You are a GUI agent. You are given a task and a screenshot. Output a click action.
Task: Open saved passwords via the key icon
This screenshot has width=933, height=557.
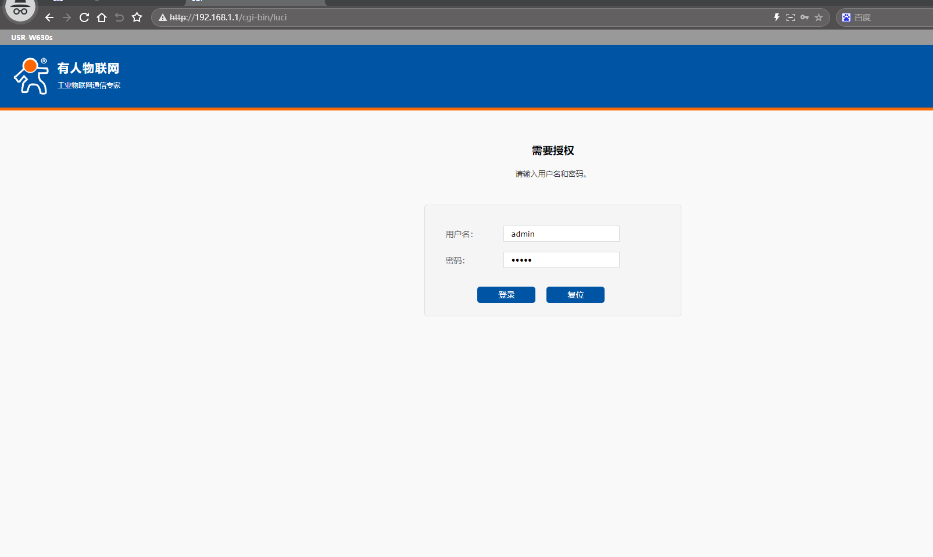tap(805, 17)
